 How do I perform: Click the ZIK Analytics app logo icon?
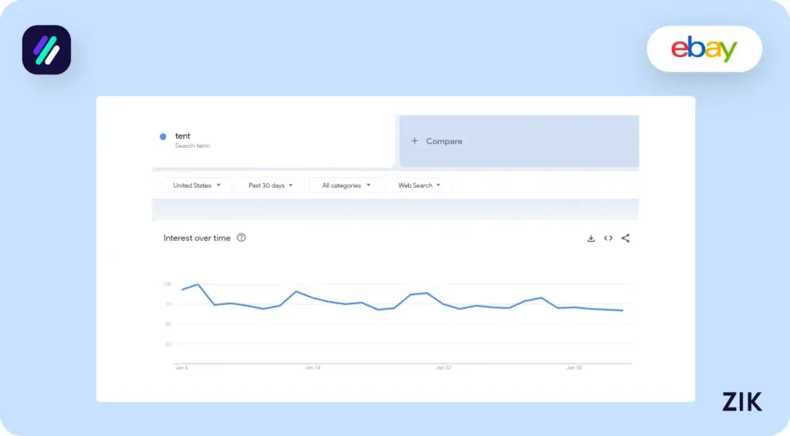click(46, 50)
